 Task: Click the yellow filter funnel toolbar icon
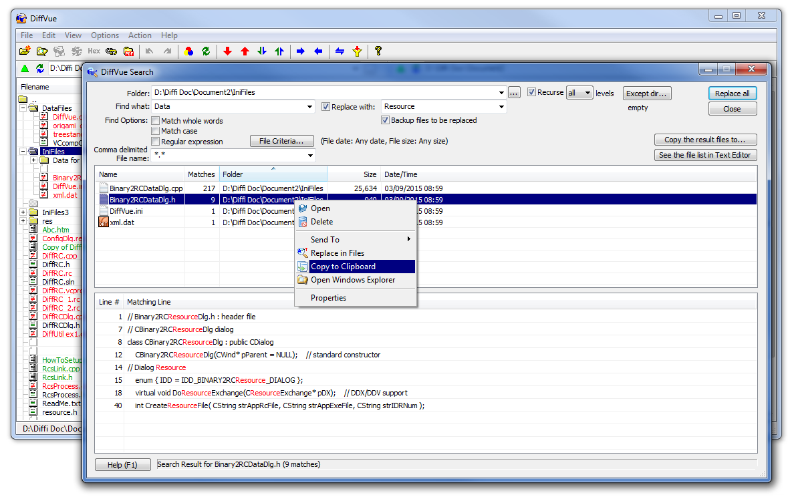coord(358,51)
